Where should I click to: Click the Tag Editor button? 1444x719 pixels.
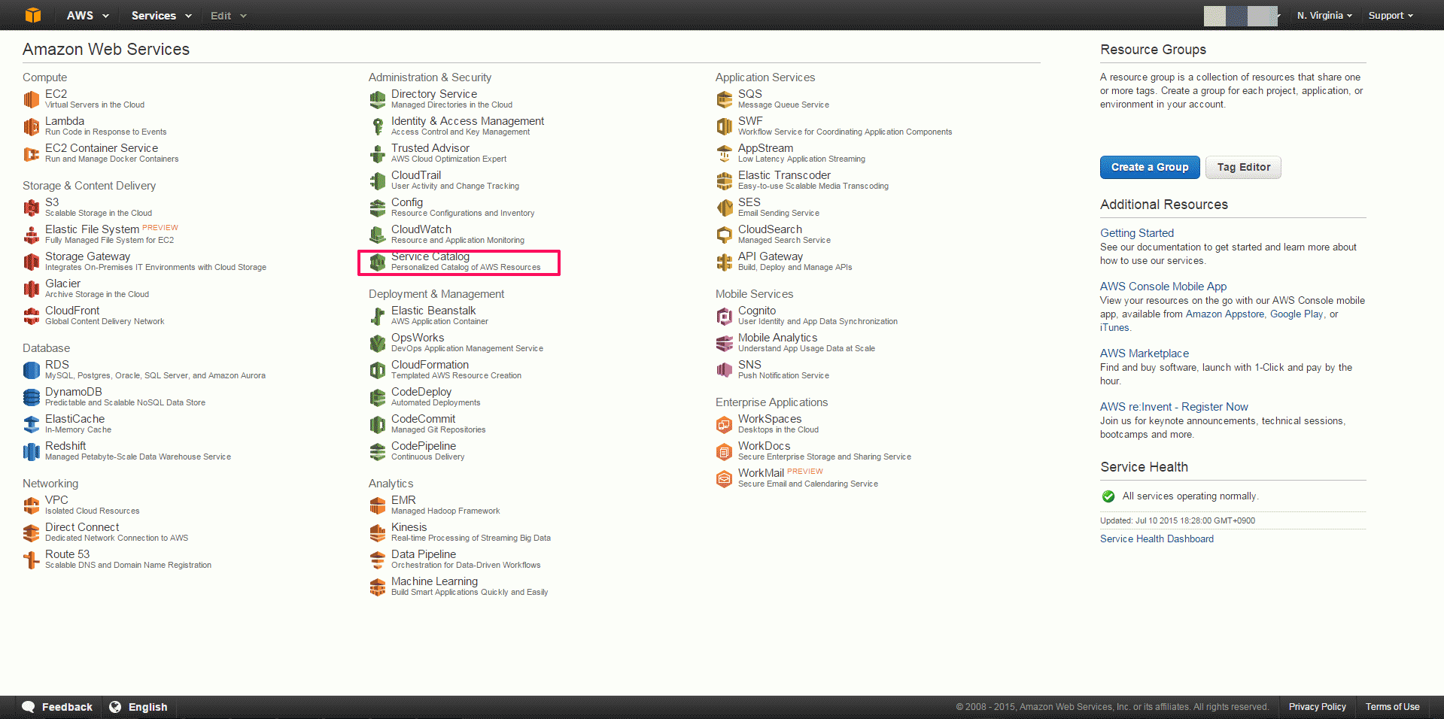tap(1244, 167)
